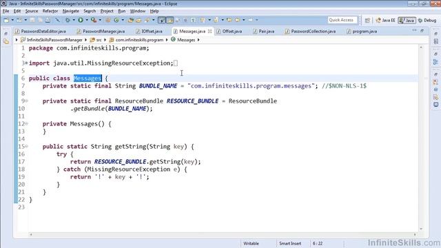
Task: Open the Debug launch dropdown arrow
Action: click(x=74, y=20)
